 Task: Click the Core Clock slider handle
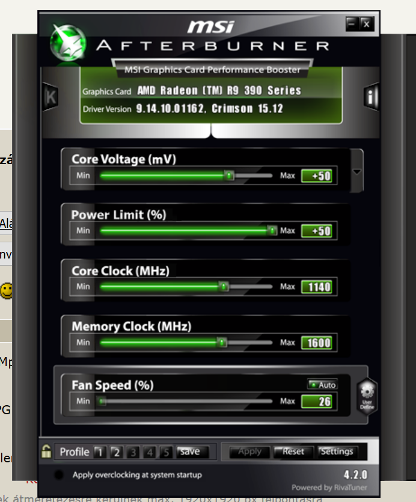click(224, 286)
